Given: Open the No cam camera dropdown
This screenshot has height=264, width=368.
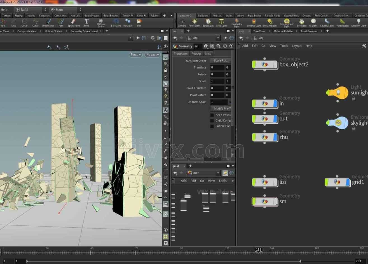Looking at the screenshot, I should [153, 54].
